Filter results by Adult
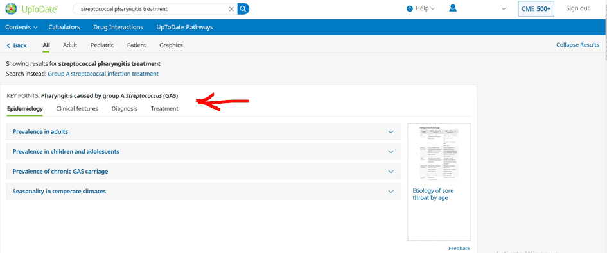The height and width of the screenshot is (253, 607). coord(70,45)
